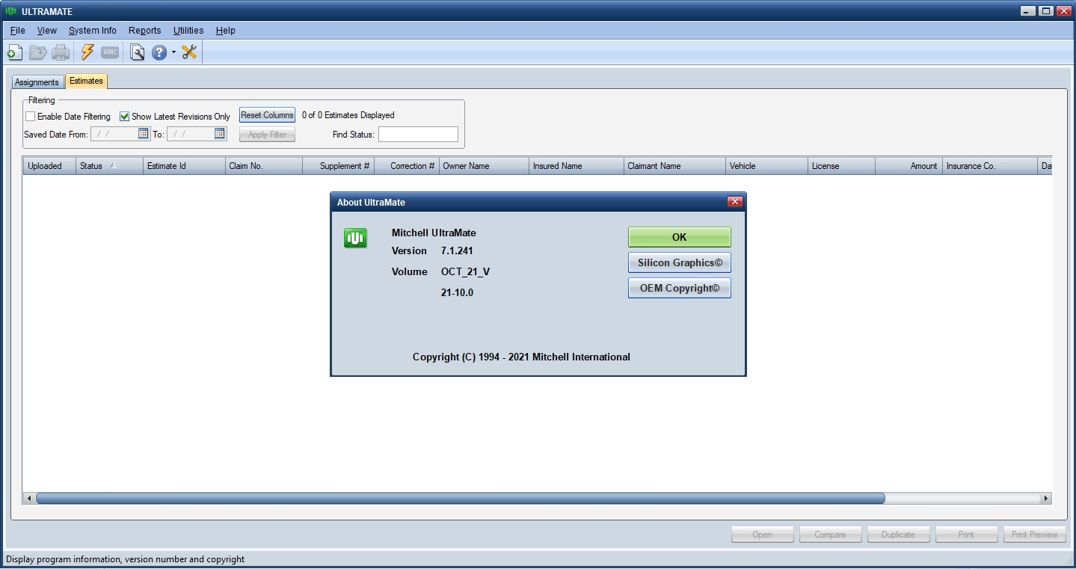Open the System Info menu
Screen dimensions: 1076x569
93,31
